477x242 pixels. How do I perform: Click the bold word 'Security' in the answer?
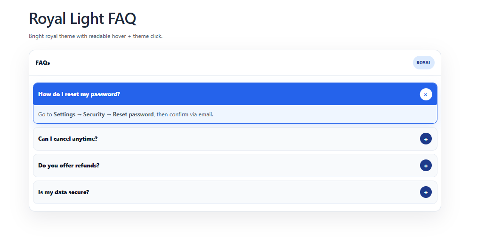94,114
